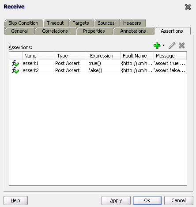The image size is (196, 207).
Task: Switch to the Timeout tab
Action: [x=56, y=23]
